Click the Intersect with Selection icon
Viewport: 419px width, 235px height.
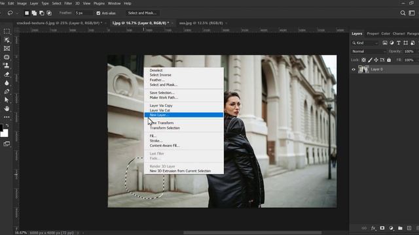49,13
